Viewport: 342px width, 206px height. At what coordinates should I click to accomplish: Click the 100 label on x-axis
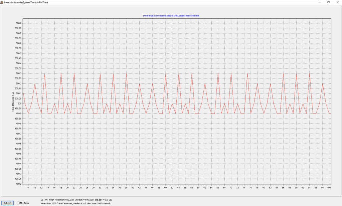point(329,188)
